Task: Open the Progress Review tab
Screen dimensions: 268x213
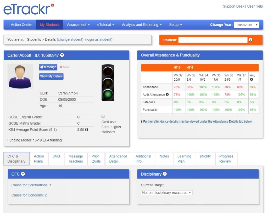Action: point(226,159)
